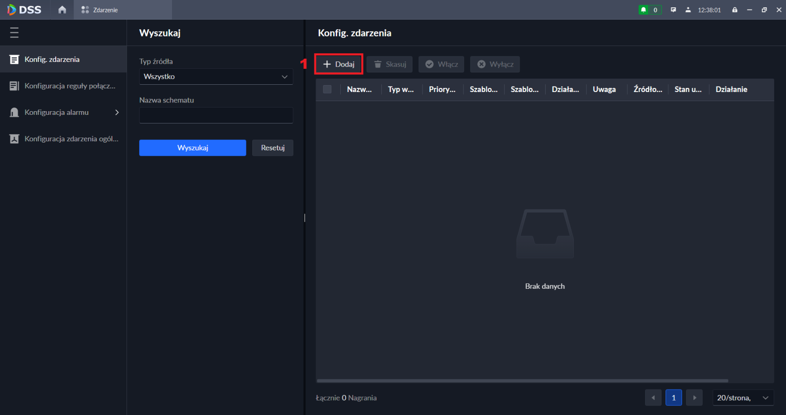Click the Dodaj button to add event
The height and width of the screenshot is (415, 786).
tap(339, 64)
